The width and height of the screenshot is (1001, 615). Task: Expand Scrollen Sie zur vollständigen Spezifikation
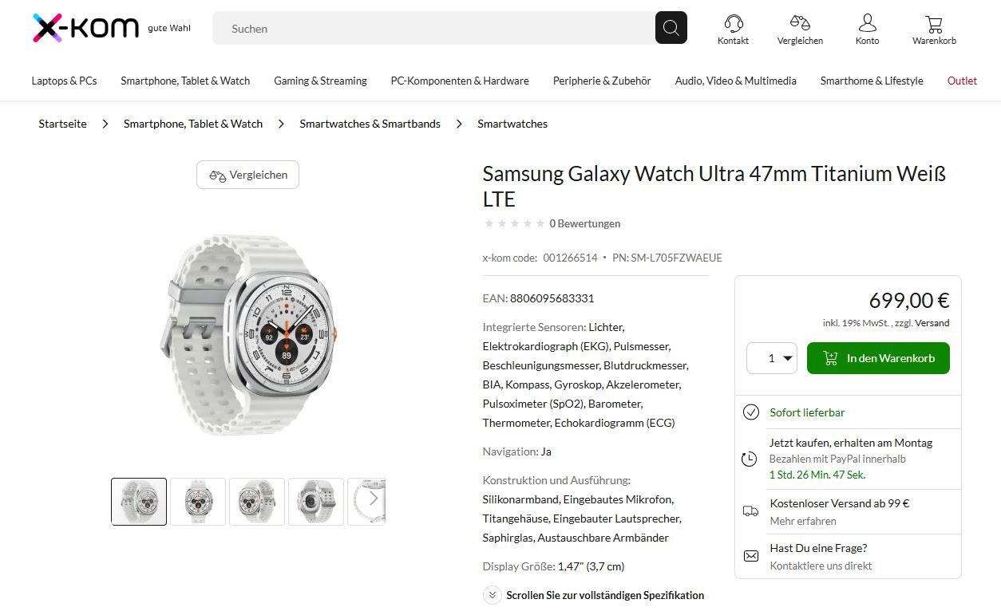[x=595, y=595]
